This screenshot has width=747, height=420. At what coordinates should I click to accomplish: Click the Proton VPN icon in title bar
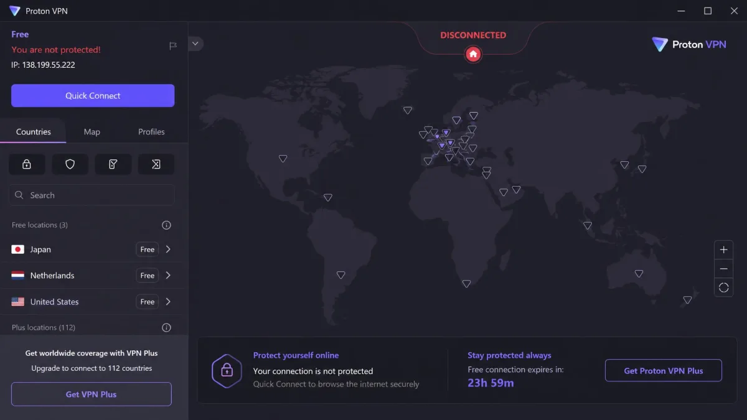pos(14,11)
